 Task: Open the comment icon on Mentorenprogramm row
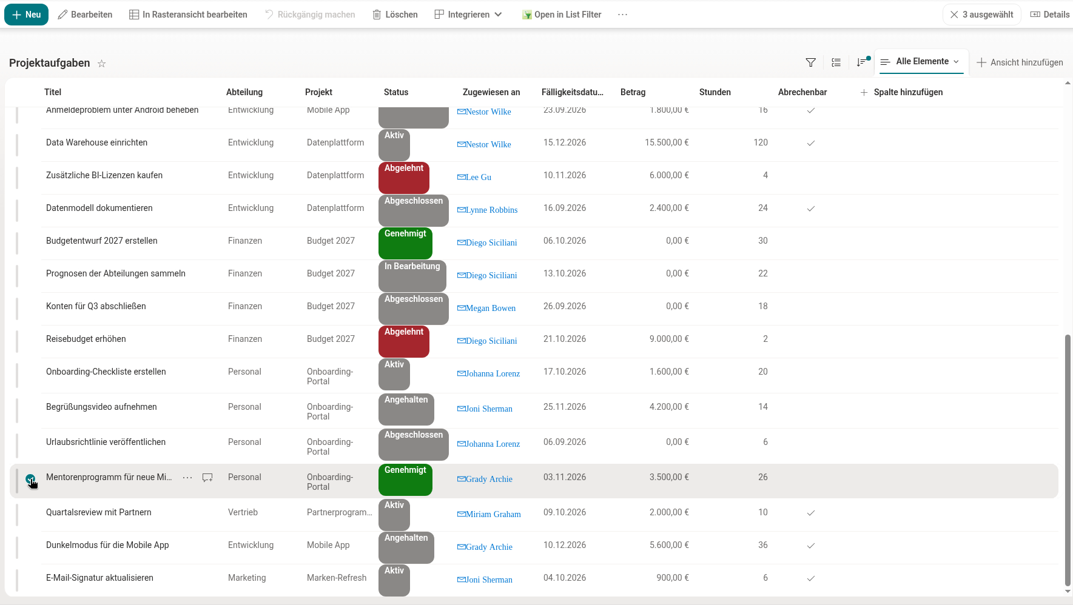(x=207, y=478)
